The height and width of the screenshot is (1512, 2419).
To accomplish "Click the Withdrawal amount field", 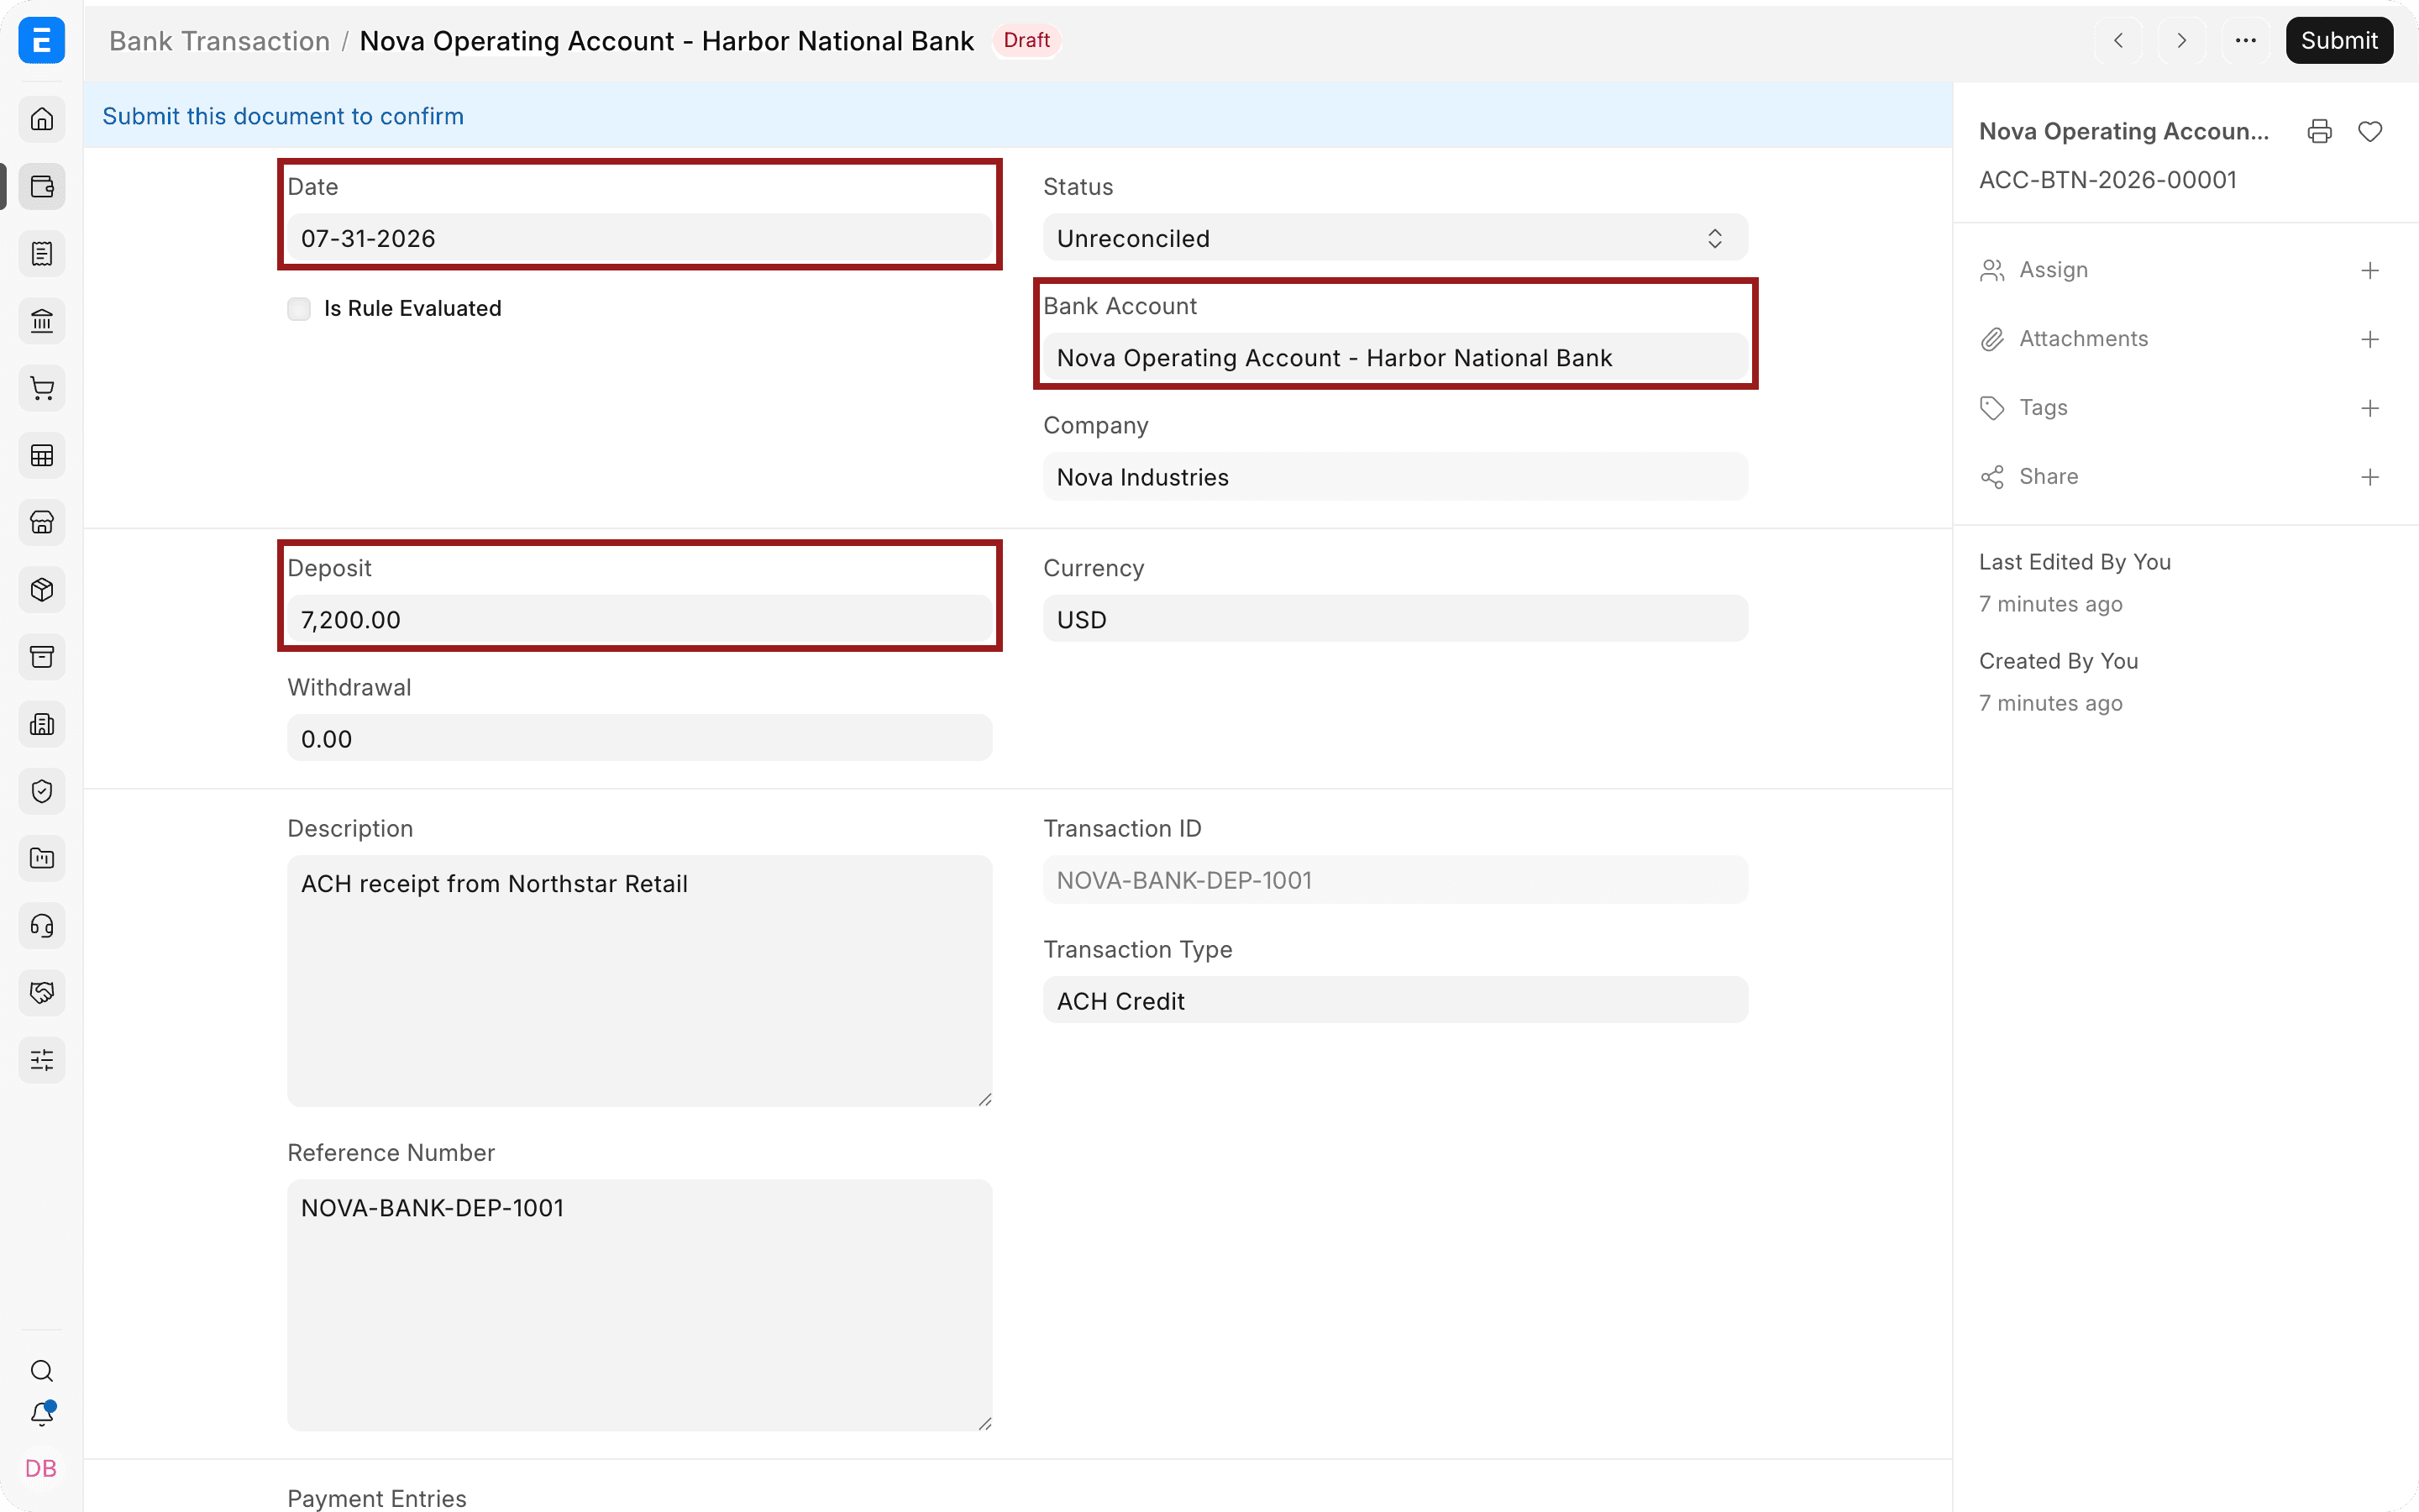I will [x=640, y=738].
